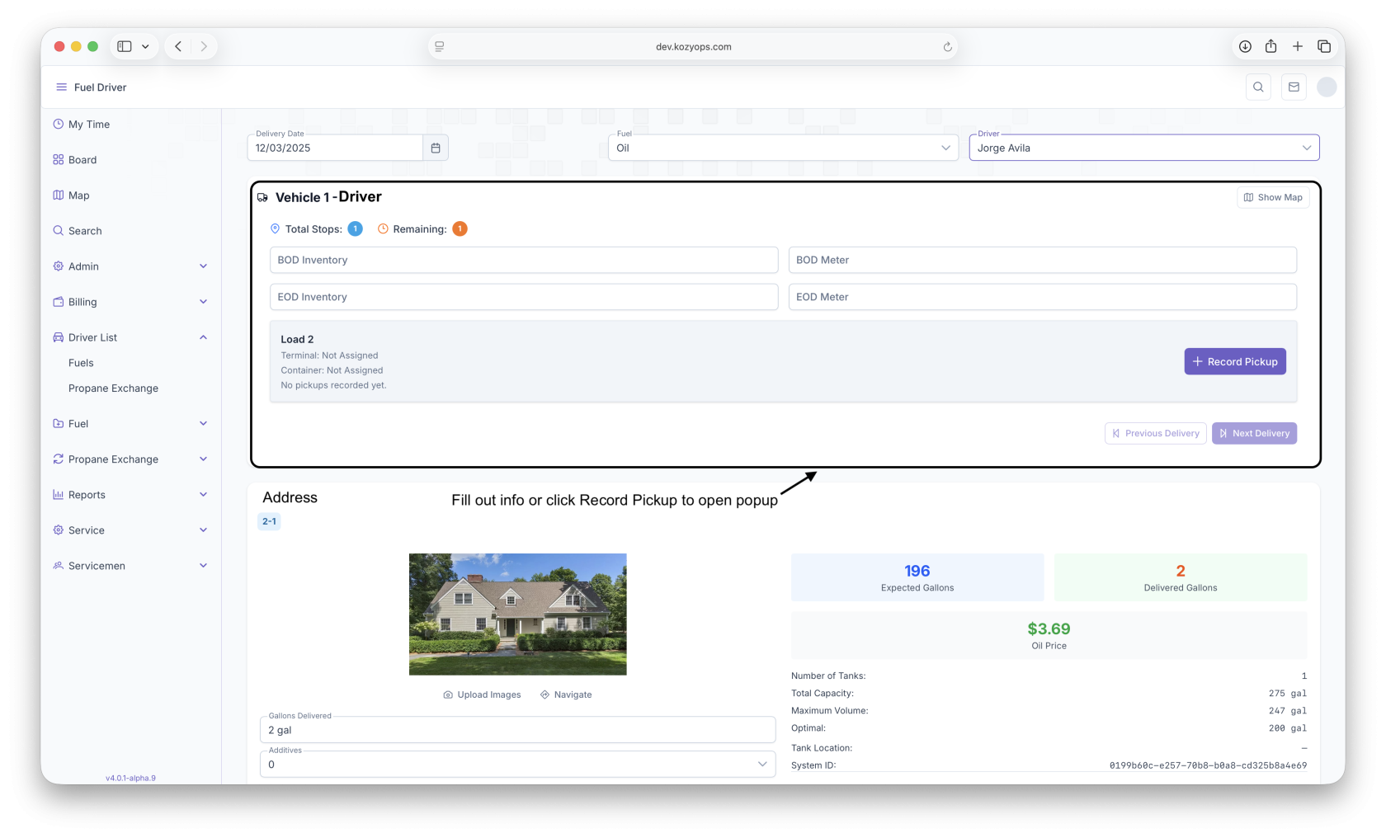The width and height of the screenshot is (1386, 838).
Task: Click the user avatar in the header
Action: [x=1327, y=87]
